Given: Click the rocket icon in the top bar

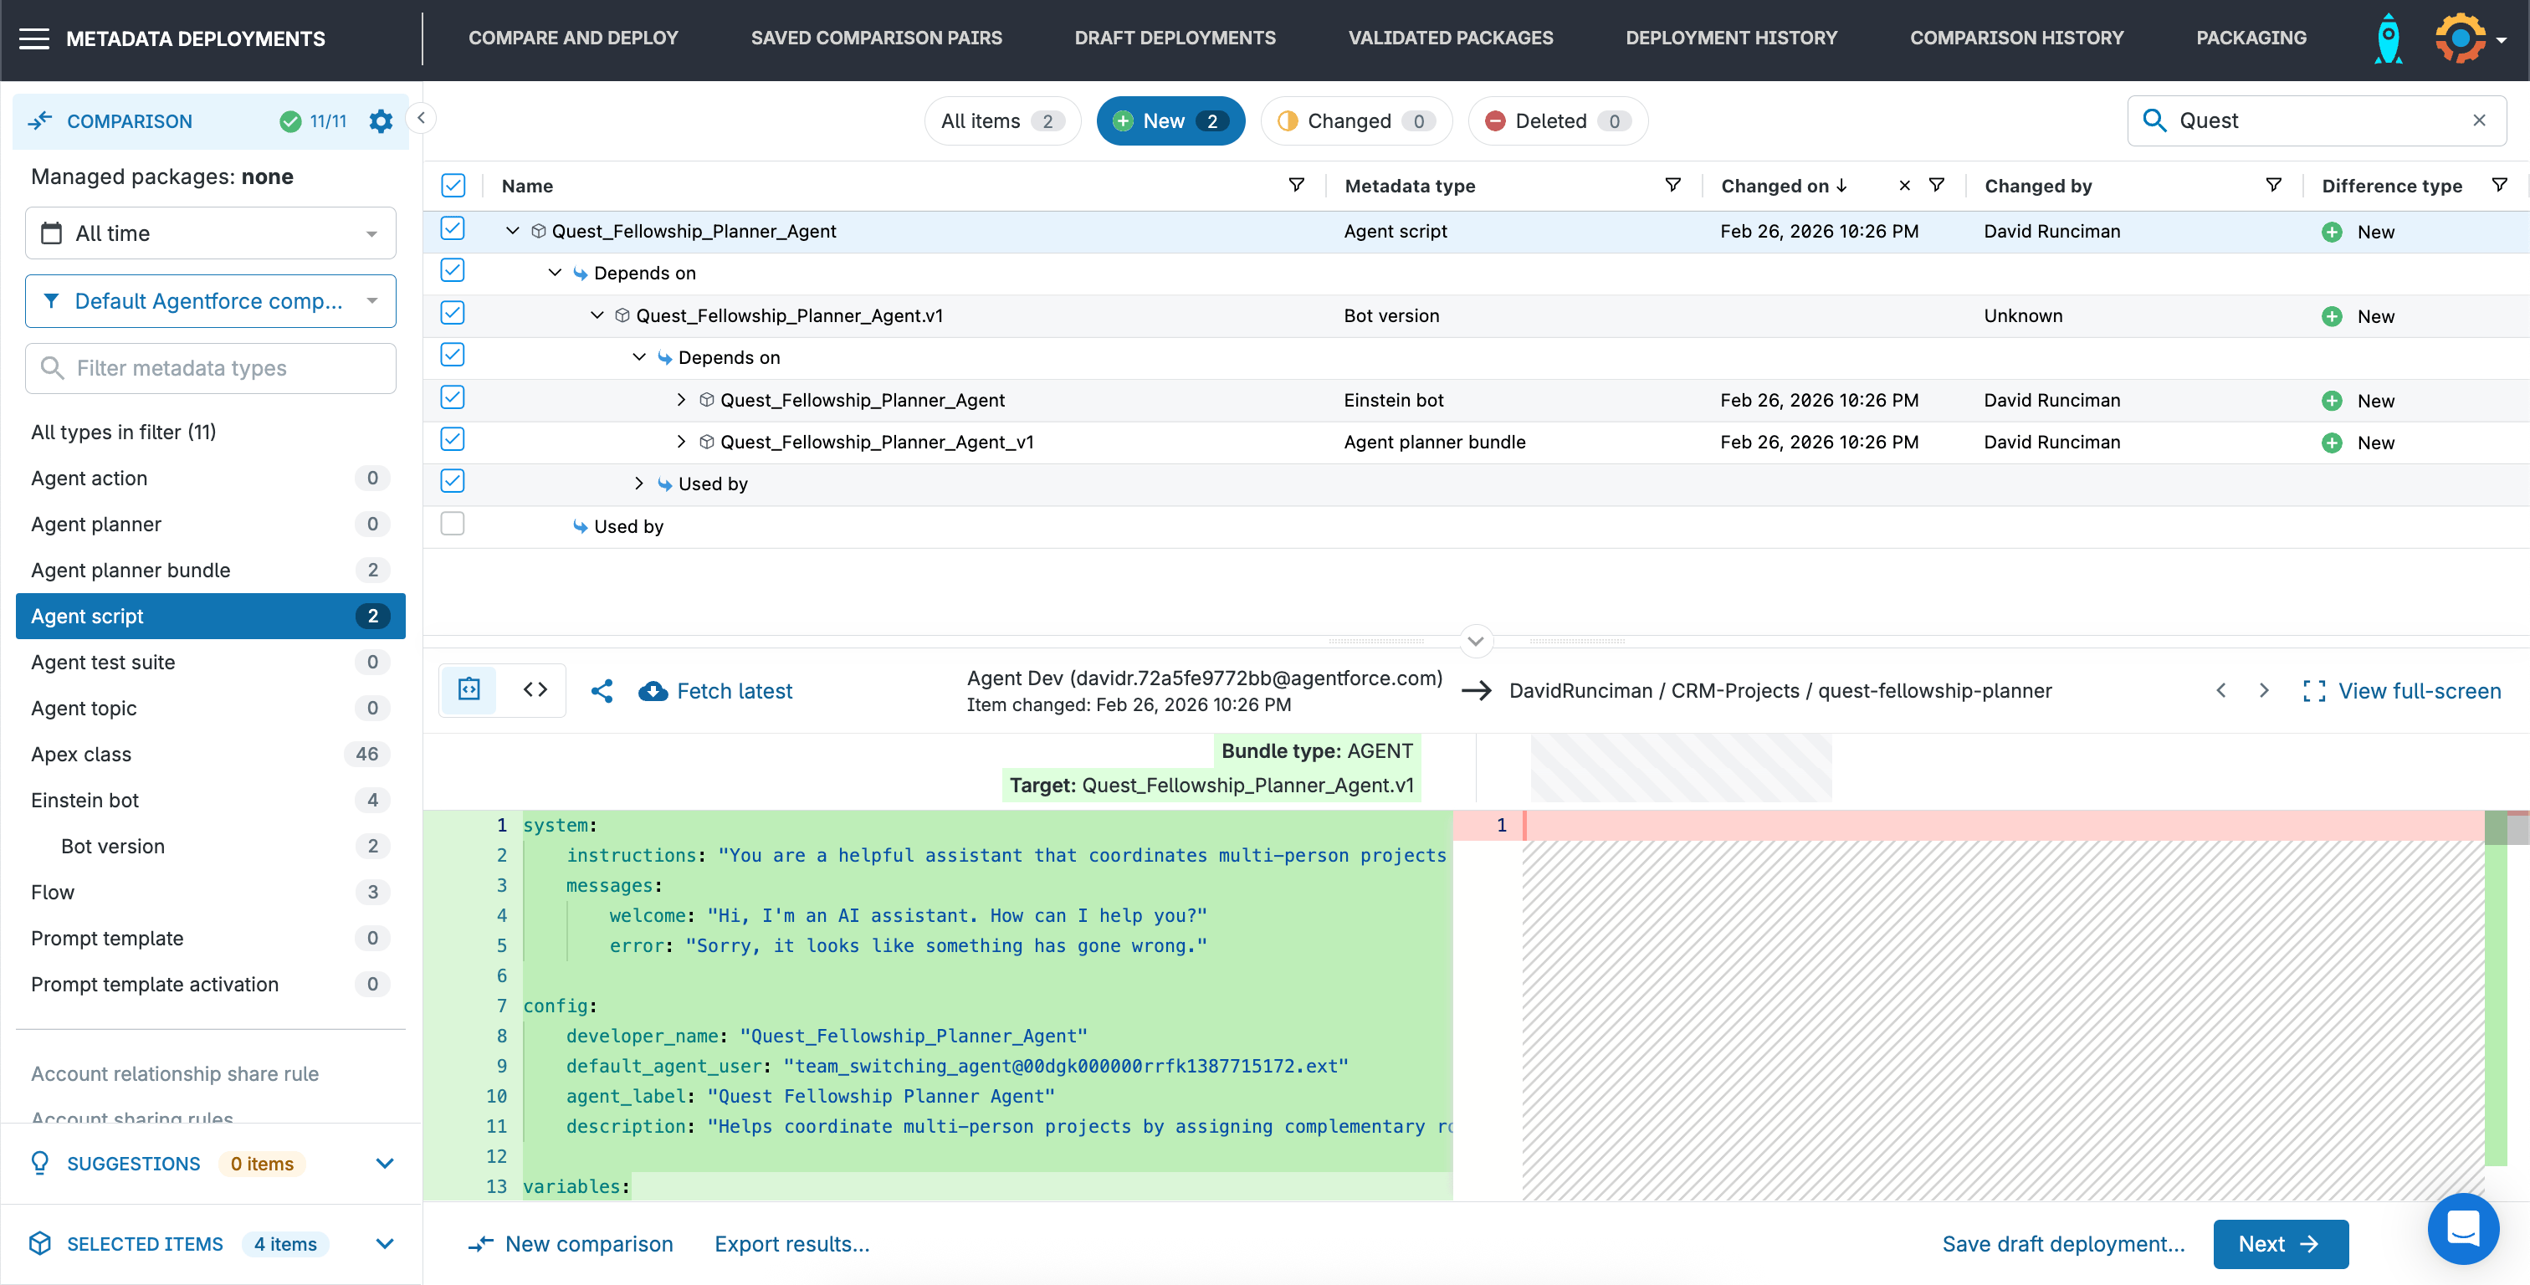Looking at the screenshot, I should [x=2388, y=38].
